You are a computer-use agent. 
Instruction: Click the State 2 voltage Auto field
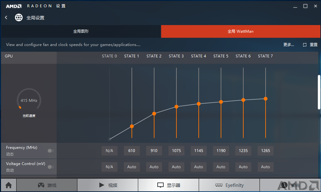(x=154, y=167)
